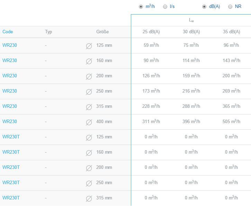Click the diameter icon for WR230T 315 mm

tap(89, 199)
